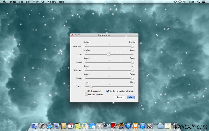The height and width of the screenshot is (131, 209).
Task: Open Finder from the dock
Action: click(35, 126)
